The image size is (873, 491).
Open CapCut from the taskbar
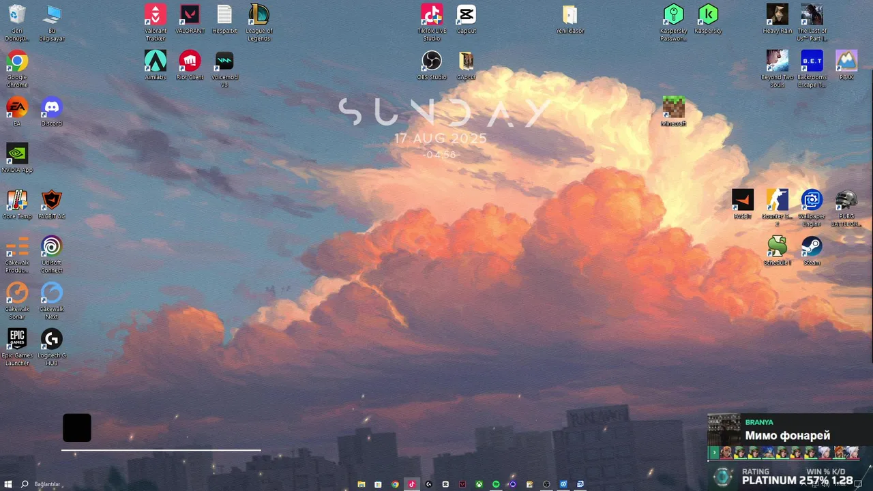pyautogui.click(x=445, y=484)
